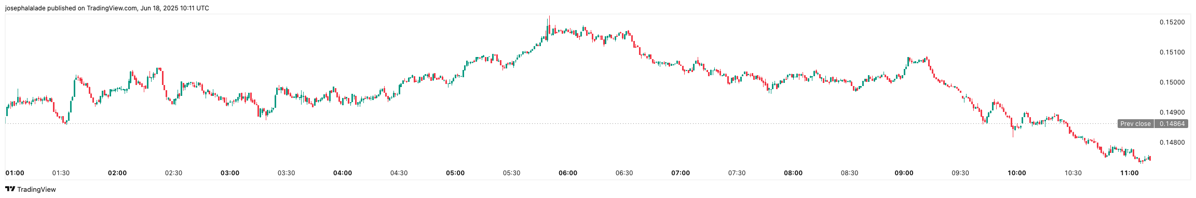
Task: Open the TradingView brand link
Action: 31,190
